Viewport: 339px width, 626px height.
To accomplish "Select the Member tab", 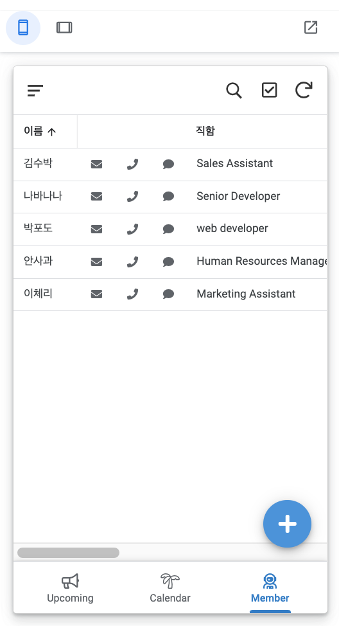I will [270, 589].
